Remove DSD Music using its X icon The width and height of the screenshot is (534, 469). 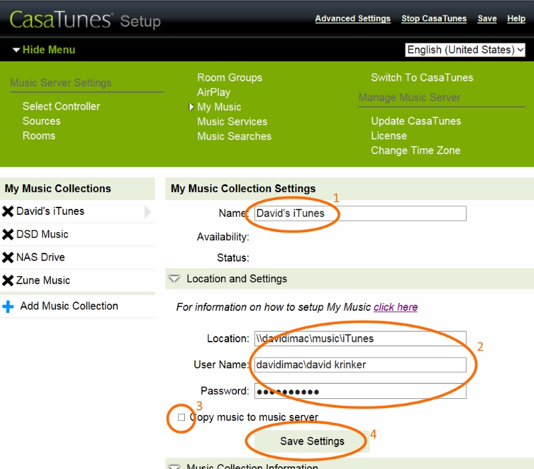coord(8,235)
